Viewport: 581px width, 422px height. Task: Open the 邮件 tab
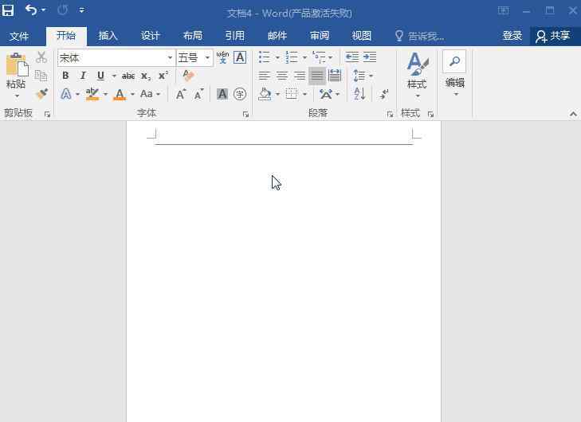point(277,36)
